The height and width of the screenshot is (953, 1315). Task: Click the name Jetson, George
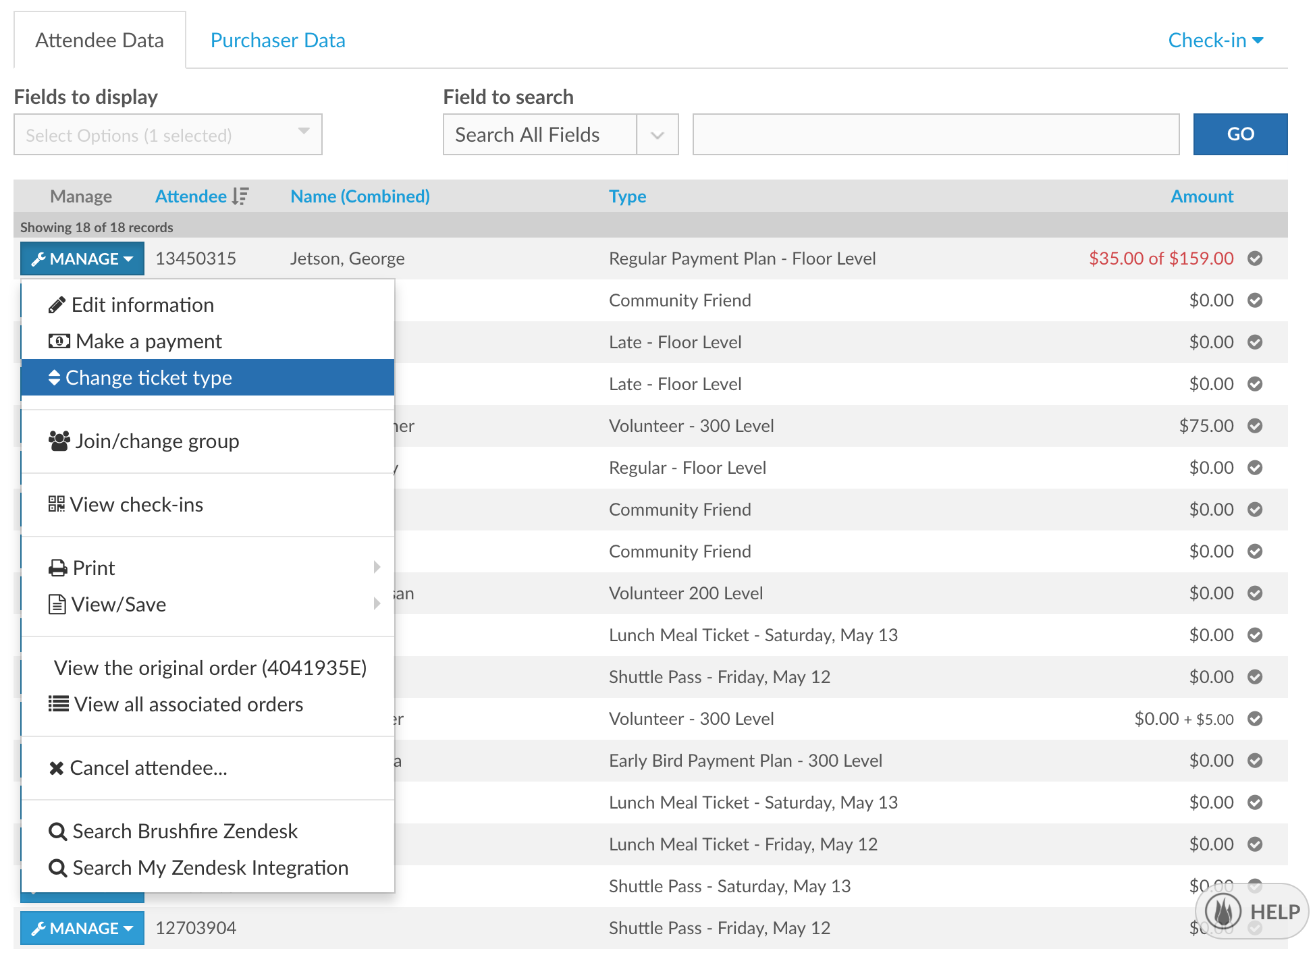pyautogui.click(x=347, y=258)
